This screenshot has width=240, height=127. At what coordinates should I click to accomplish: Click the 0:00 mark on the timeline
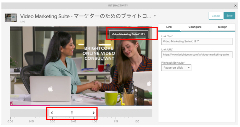click(x=10, y=121)
